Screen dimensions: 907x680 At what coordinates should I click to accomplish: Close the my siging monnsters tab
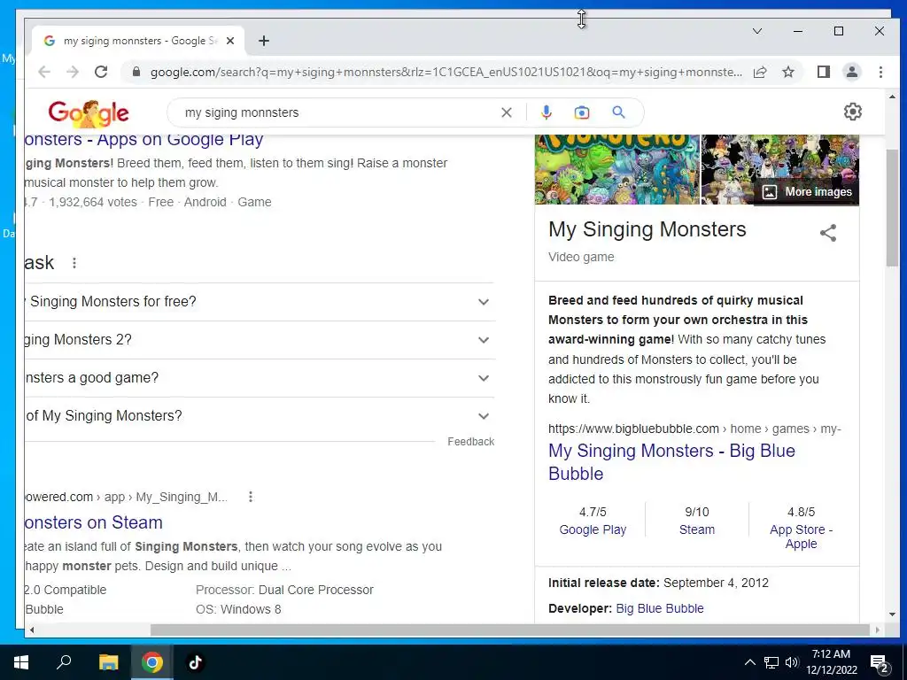pos(230,41)
